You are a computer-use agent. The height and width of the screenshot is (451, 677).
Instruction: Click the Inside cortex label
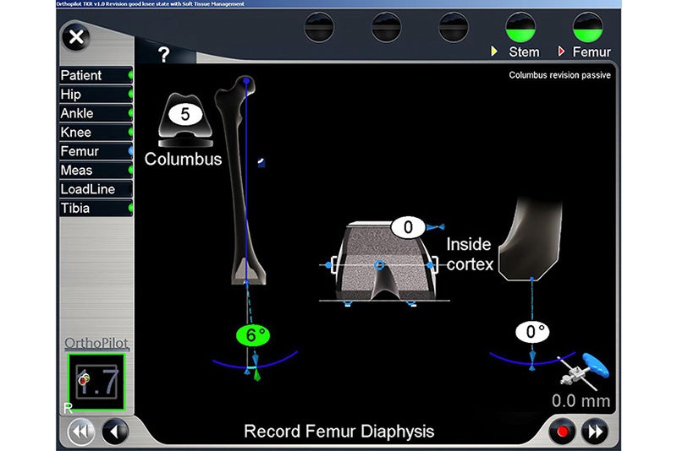click(x=470, y=254)
